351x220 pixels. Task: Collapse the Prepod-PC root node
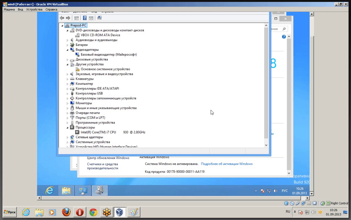(x=62, y=26)
